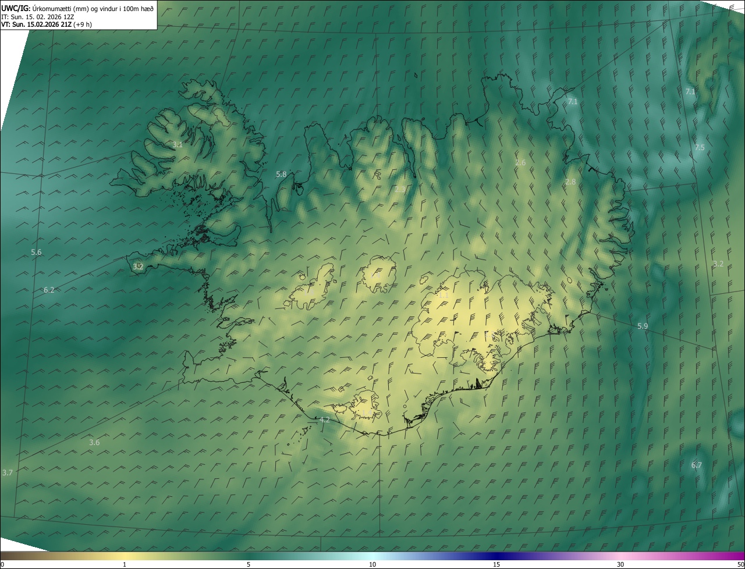
Task: Click the 1 tick on the color scale
Action: coord(125,564)
